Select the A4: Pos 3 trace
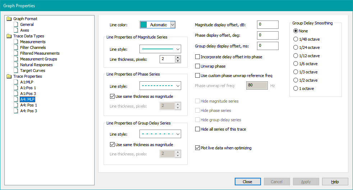Viewport: 353px width, 190px height. (29, 111)
